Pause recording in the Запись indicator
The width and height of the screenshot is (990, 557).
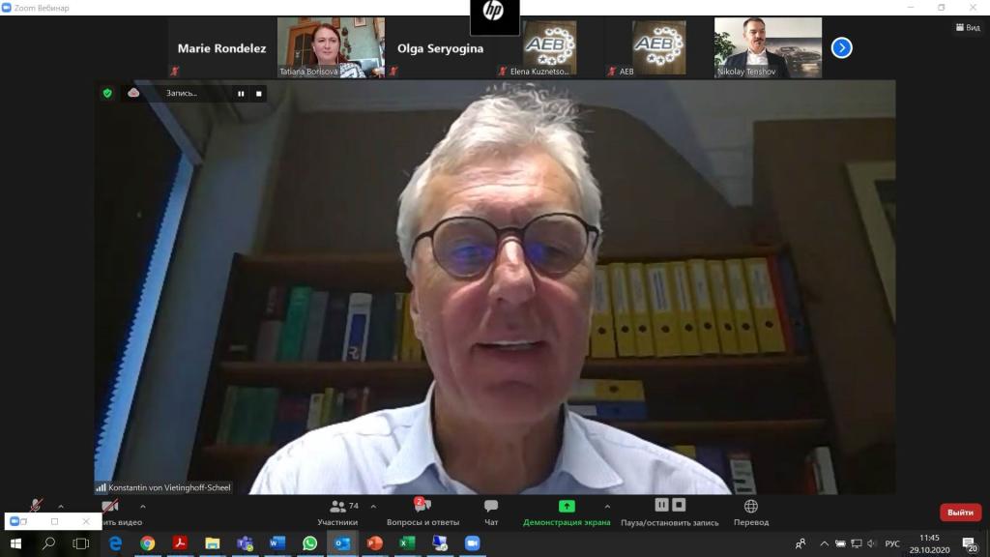(x=241, y=94)
